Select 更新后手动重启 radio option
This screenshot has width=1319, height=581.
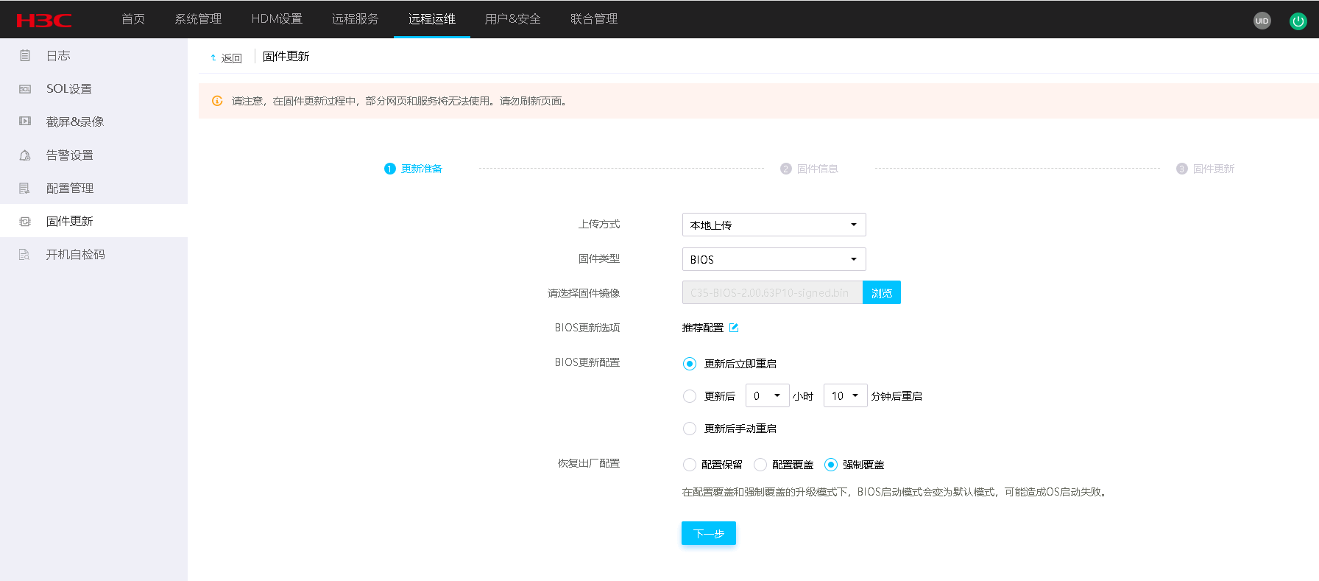(690, 429)
